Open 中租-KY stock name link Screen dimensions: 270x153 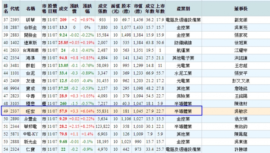[30, 134]
